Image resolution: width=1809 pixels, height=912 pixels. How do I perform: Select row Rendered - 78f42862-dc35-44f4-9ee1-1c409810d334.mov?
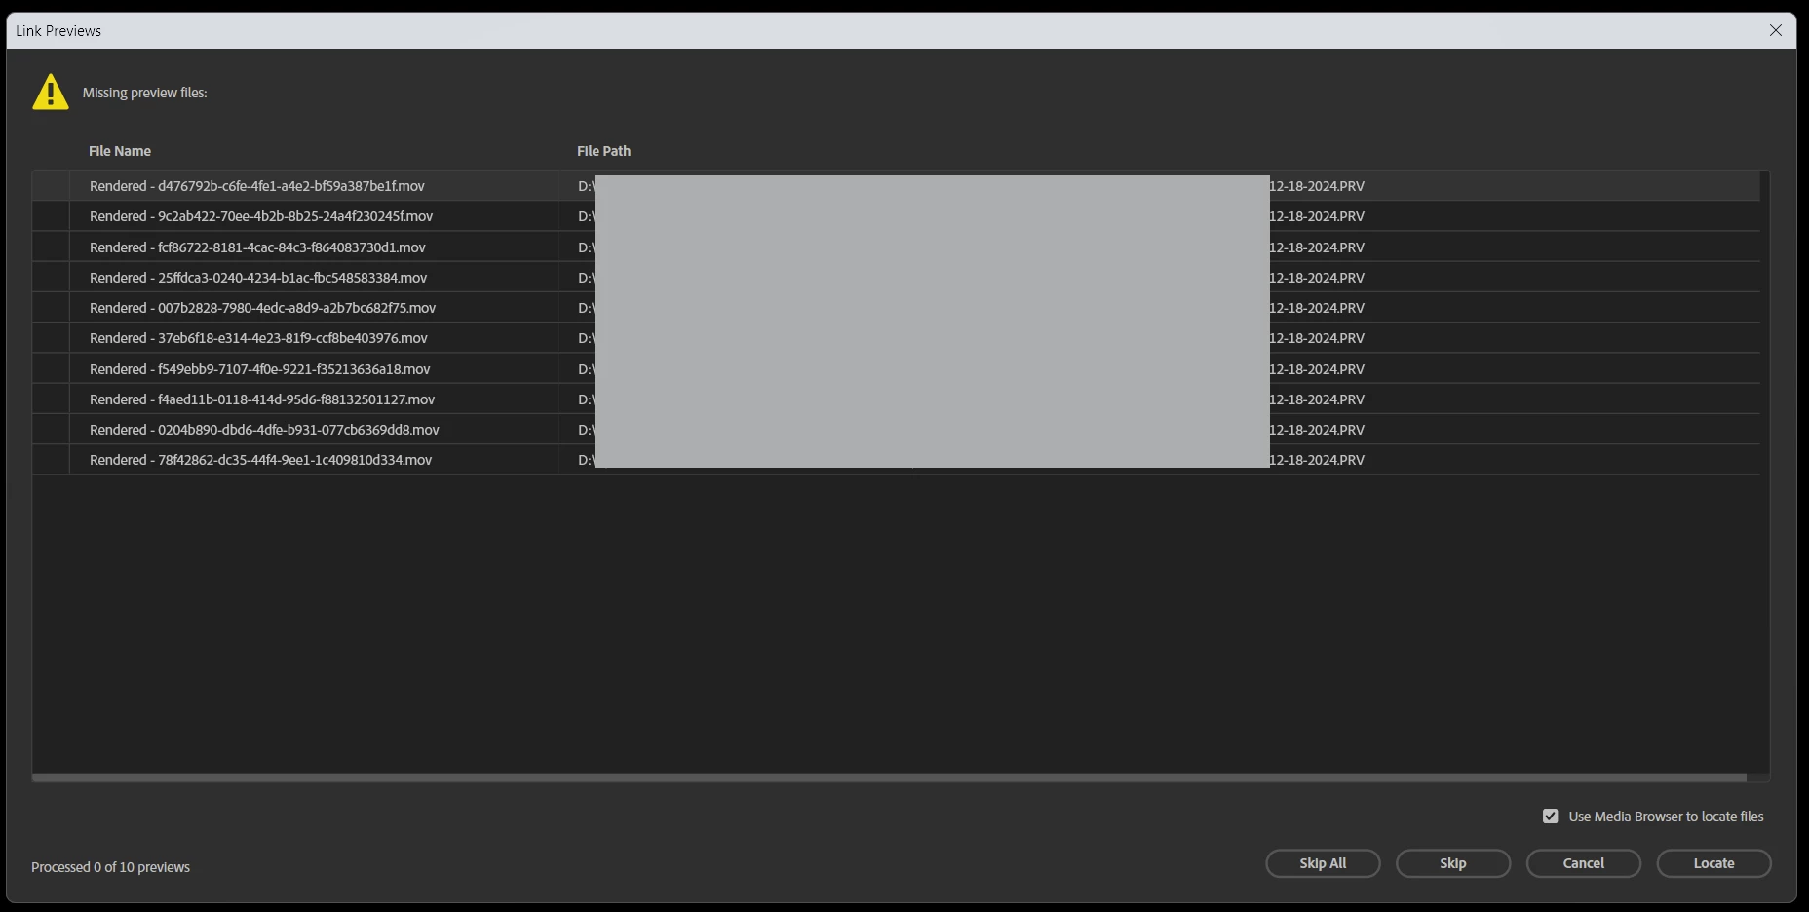click(x=896, y=460)
